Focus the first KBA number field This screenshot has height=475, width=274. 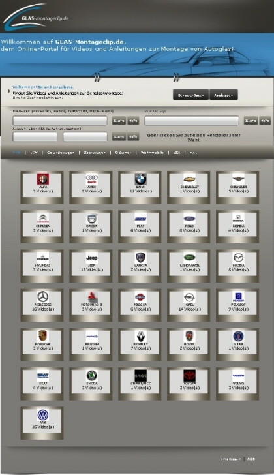point(35,136)
